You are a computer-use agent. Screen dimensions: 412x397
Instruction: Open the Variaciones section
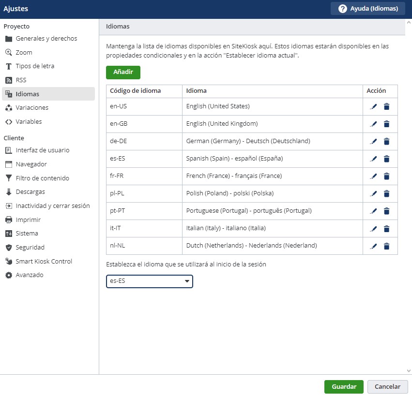[32, 108]
